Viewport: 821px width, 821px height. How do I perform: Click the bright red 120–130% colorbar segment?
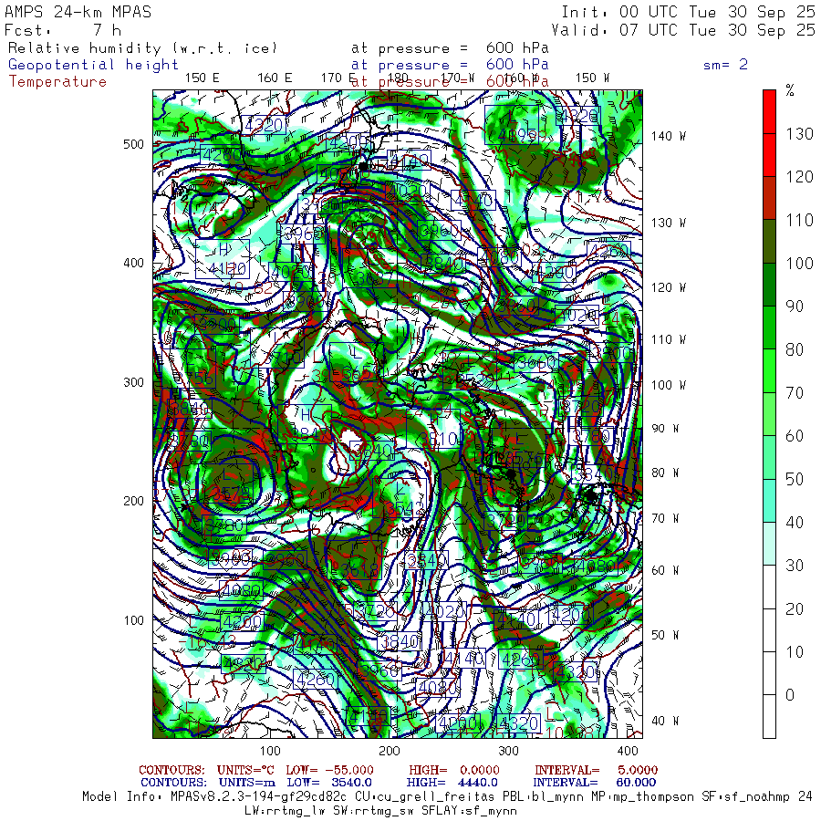point(769,155)
